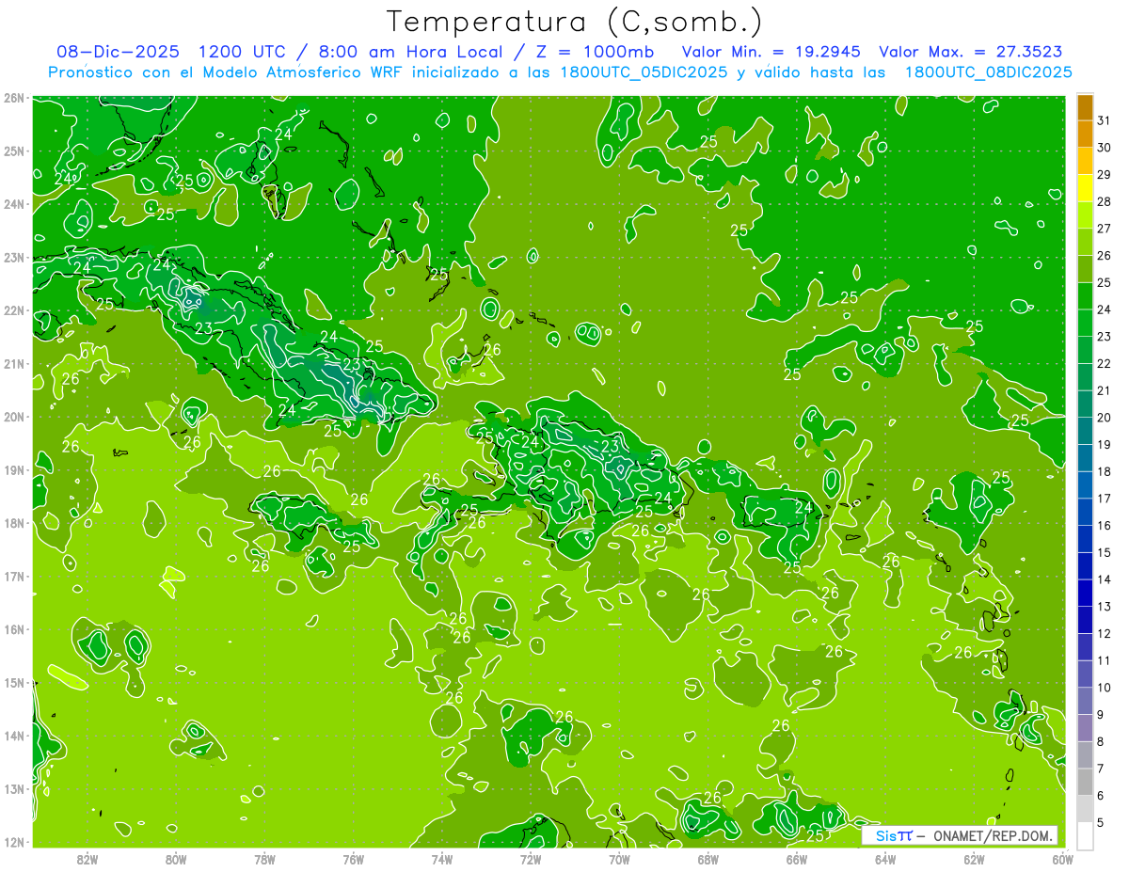The height and width of the screenshot is (872, 1129).
Task: Click Valor Min. = 19.2945 text
Action: 771,52
